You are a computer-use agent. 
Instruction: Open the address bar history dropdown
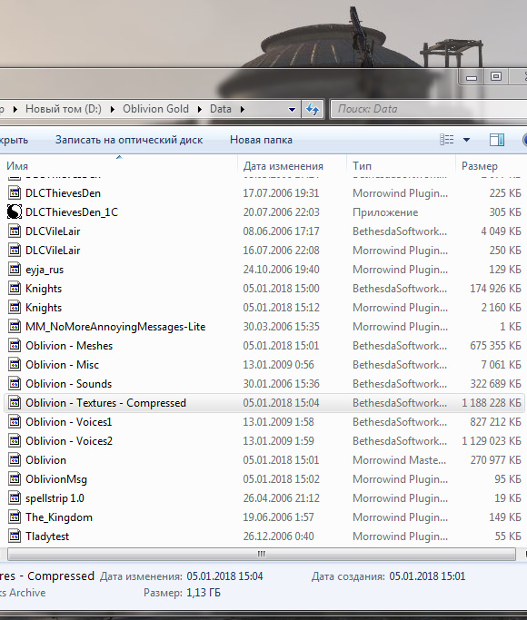click(292, 110)
